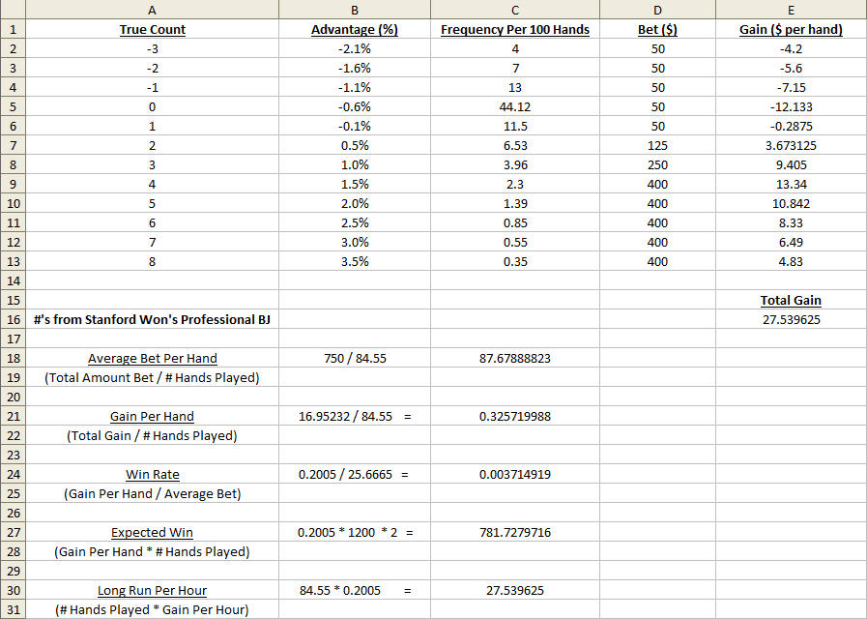
Task: Click the underlined "Long Run Per Hour" label
Action: point(152,591)
